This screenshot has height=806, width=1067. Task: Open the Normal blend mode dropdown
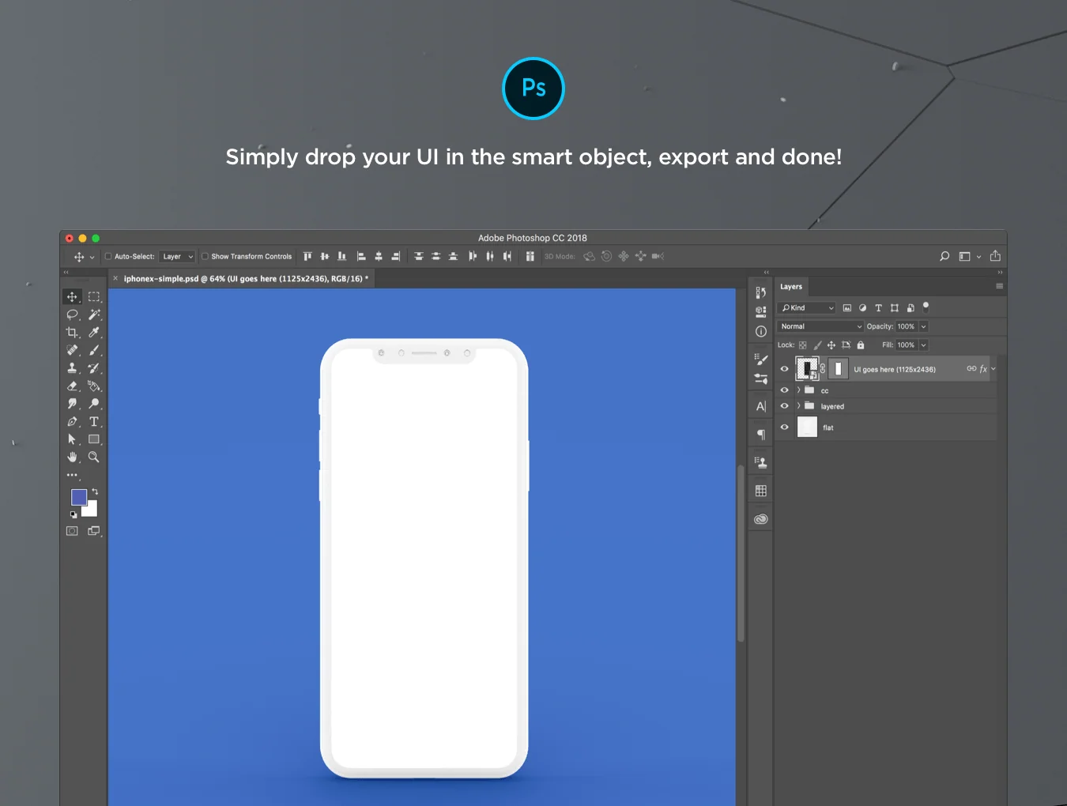[x=820, y=326]
